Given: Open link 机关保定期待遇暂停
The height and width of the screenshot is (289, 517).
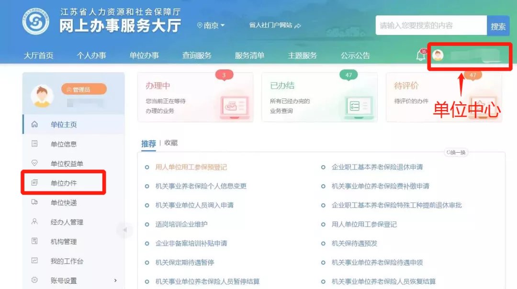Looking at the screenshot, I should click(185, 262).
